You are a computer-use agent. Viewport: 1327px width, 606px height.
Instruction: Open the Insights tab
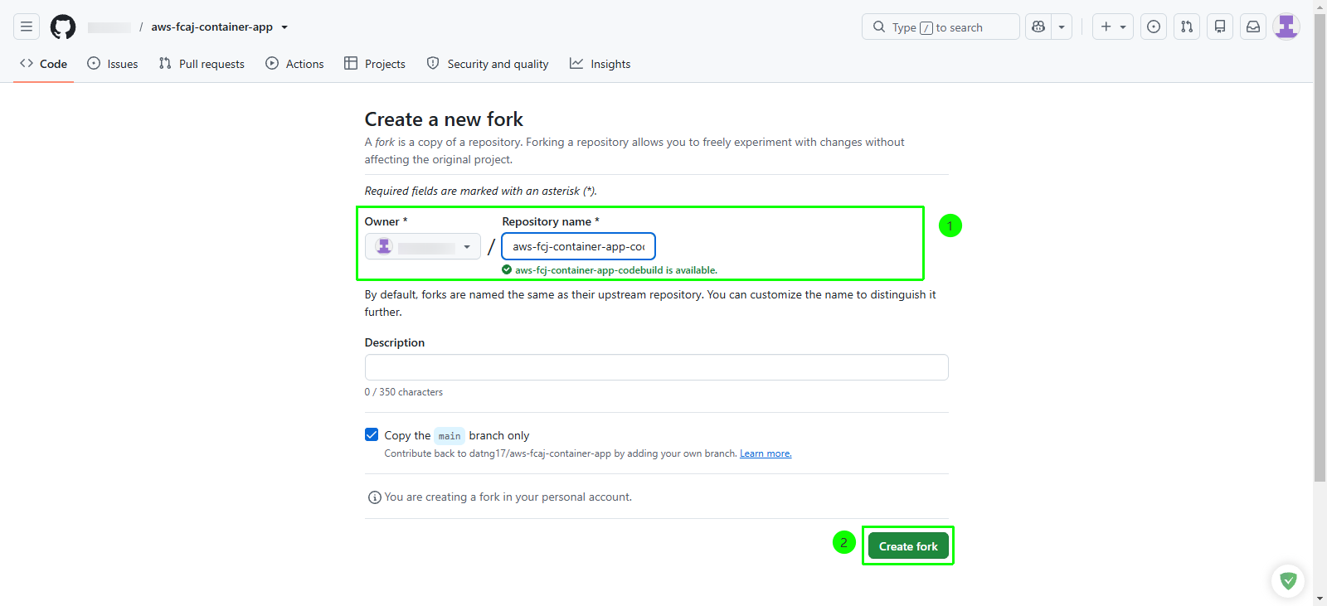[x=600, y=64]
